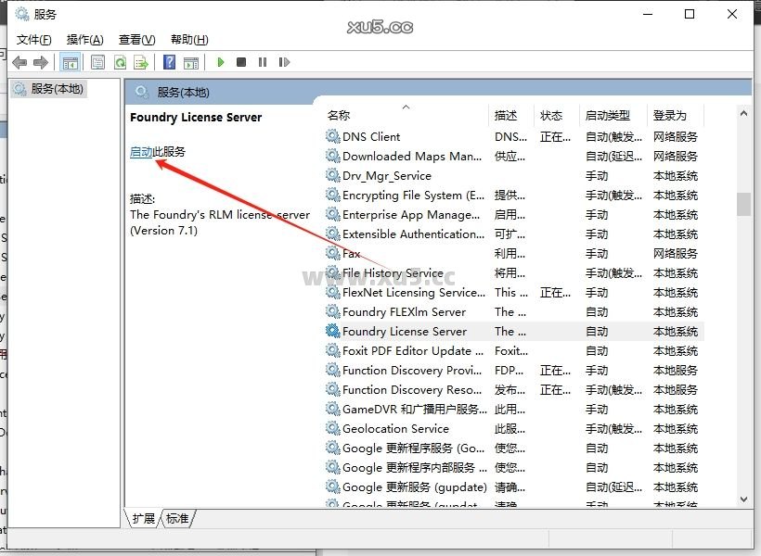This screenshot has height=556, width=761.
Task: Click the Restart Service icon
Action: [284, 62]
